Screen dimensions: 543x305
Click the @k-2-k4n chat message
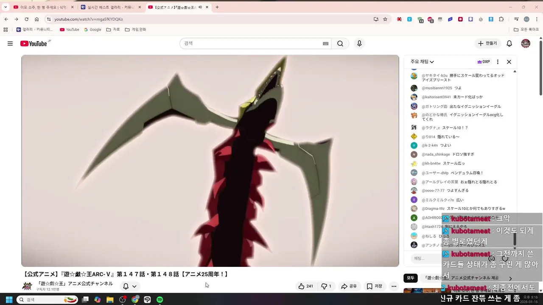(436, 145)
